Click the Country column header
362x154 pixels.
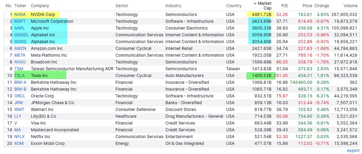234,6
